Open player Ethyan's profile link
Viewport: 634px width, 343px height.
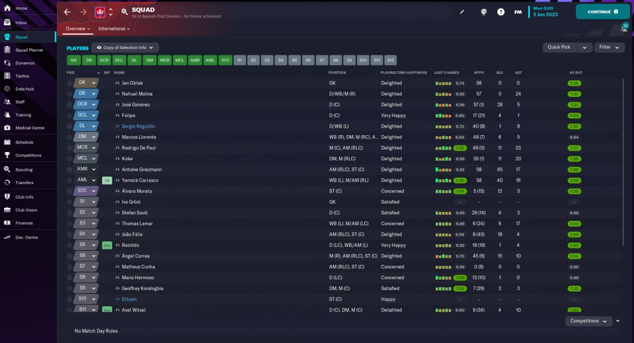pos(129,299)
